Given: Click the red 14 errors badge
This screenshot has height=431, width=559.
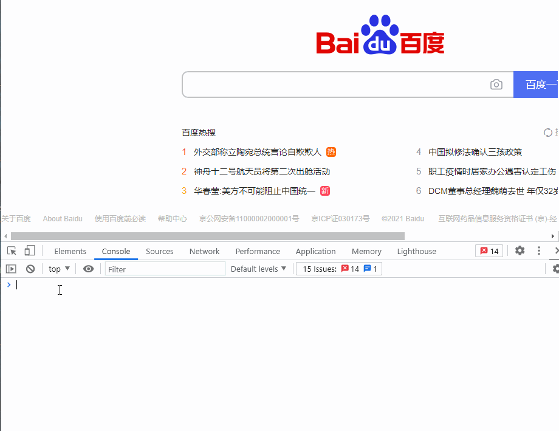Looking at the screenshot, I should (x=489, y=251).
